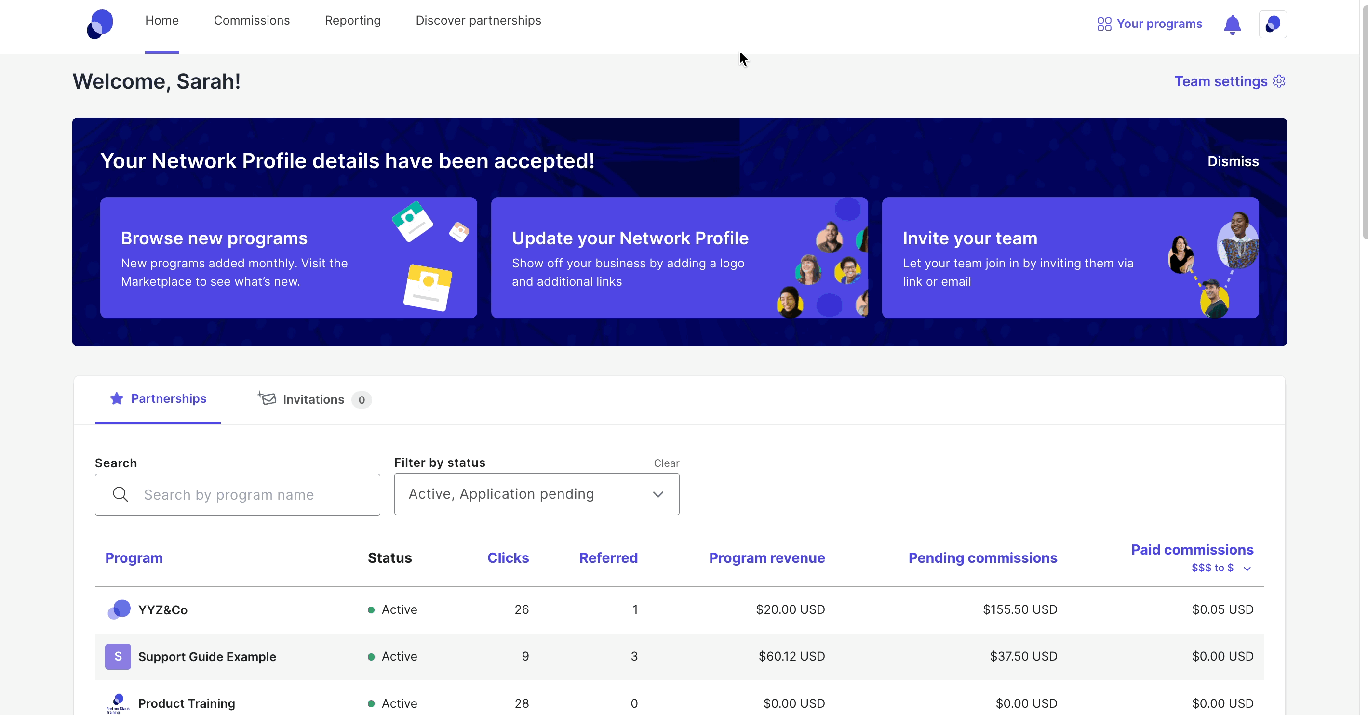The width and height of the screenshot is (1368, 715).
Task: Click the YYZ&Co program logo
Action: [119, 609]
